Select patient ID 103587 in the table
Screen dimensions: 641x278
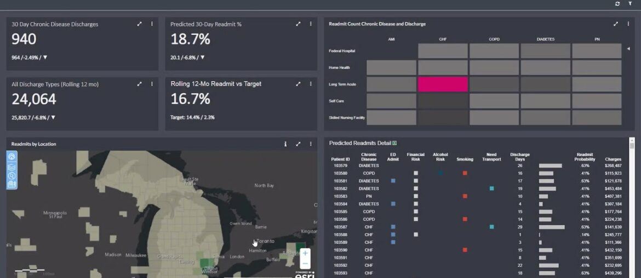(340, 227)
